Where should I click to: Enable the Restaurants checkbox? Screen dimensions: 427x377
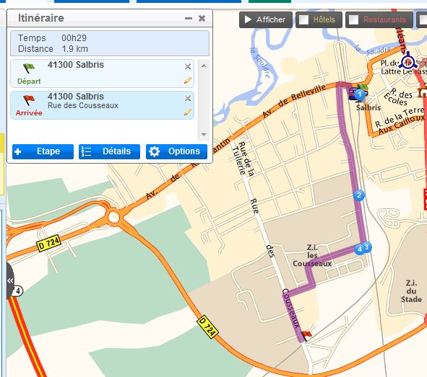coord(354,19)
